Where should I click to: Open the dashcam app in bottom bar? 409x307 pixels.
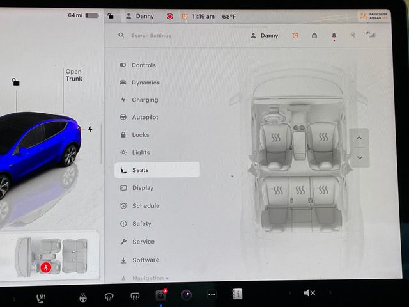pyautogui.click(x=160, y=295)
